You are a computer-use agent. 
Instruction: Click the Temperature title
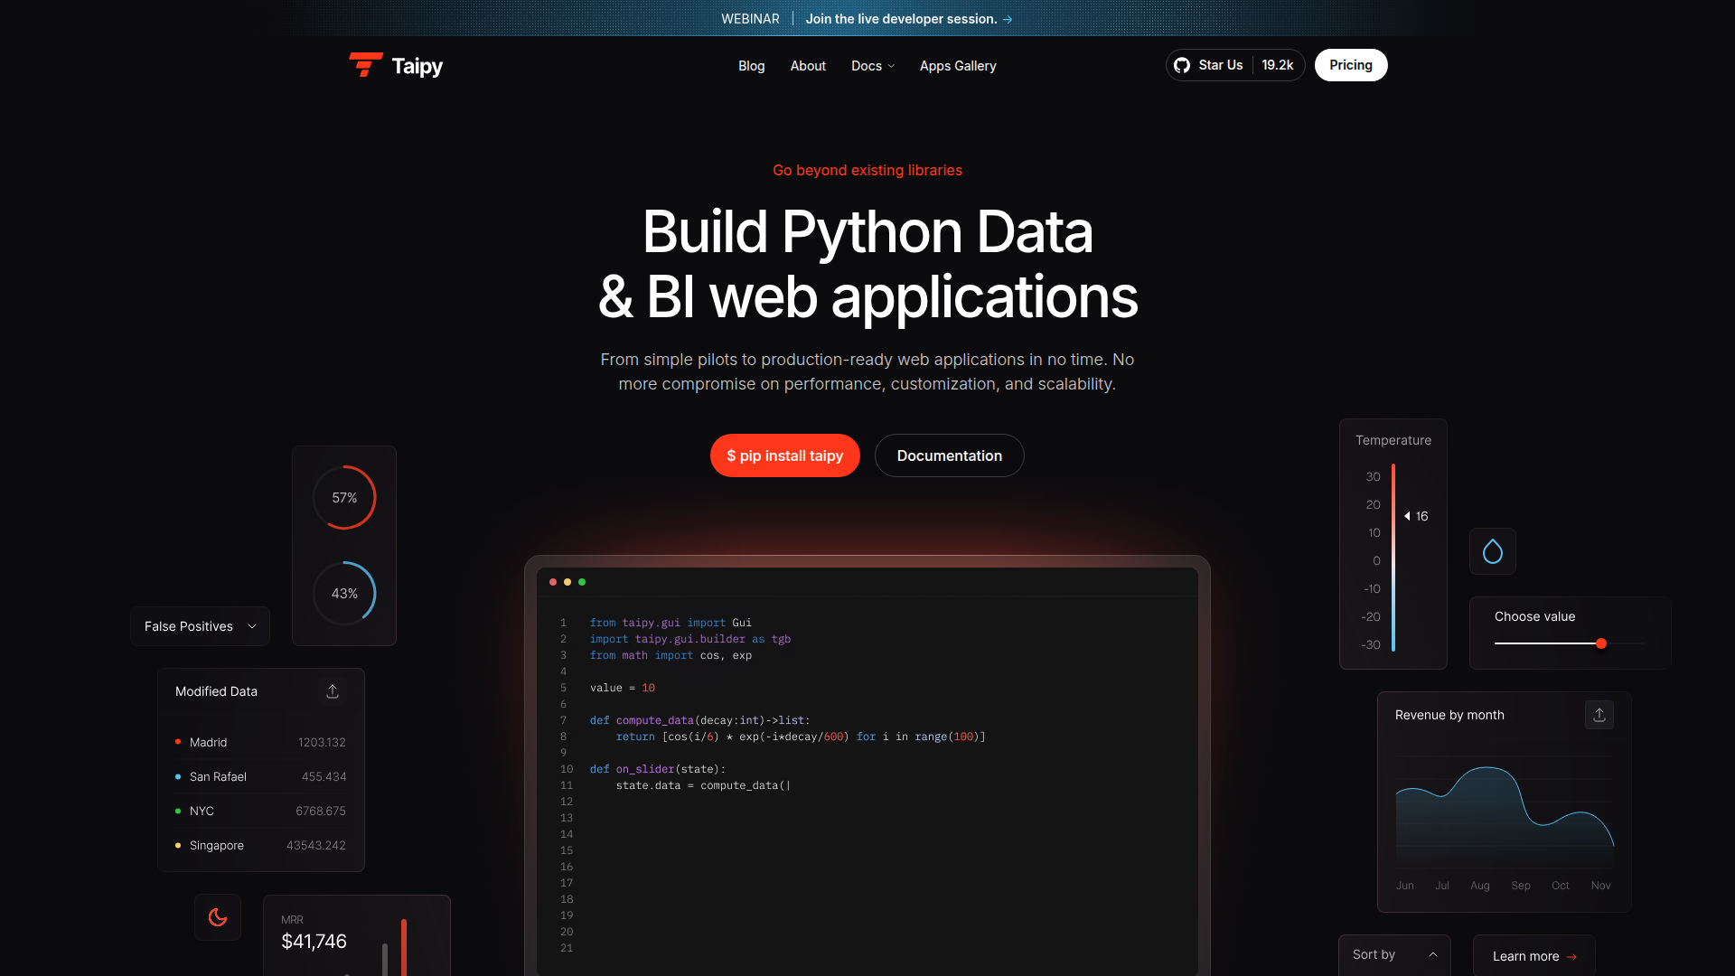(x=1393, y=440)
